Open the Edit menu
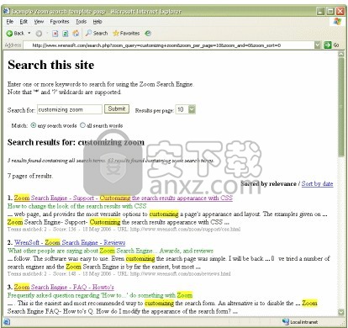The image size is (348, 328). pos(24,22)
